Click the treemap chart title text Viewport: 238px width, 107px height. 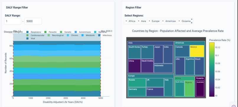click(x=178, y=31)
